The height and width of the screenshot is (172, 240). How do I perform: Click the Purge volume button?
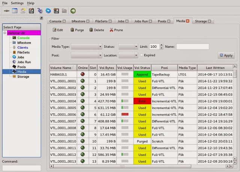point(77,30)
